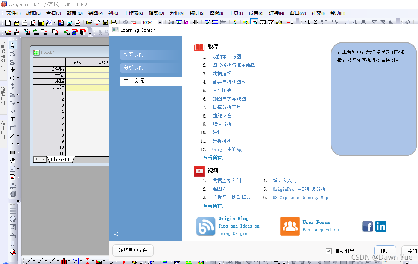This screenshot has height=264, width=418.
Task: Open tutorial link Origin中的App
Action: [x=228, y=149]
